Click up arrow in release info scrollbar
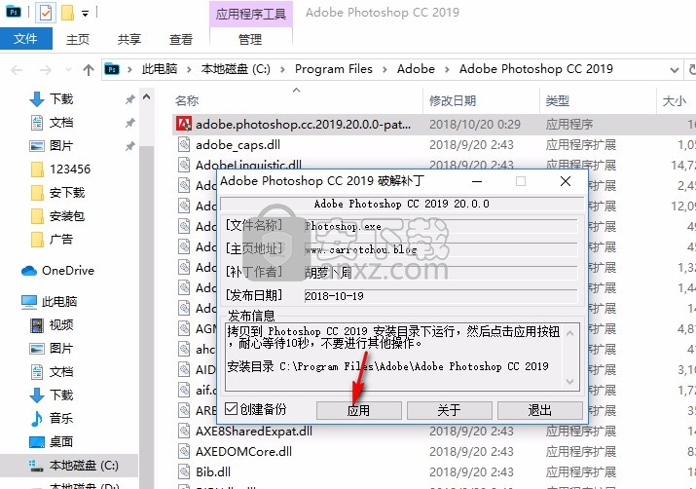The width and height of the screenshot is (696, 489). coord(570,333)
